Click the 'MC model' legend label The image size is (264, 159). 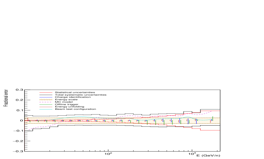click(x=64, y=102)
